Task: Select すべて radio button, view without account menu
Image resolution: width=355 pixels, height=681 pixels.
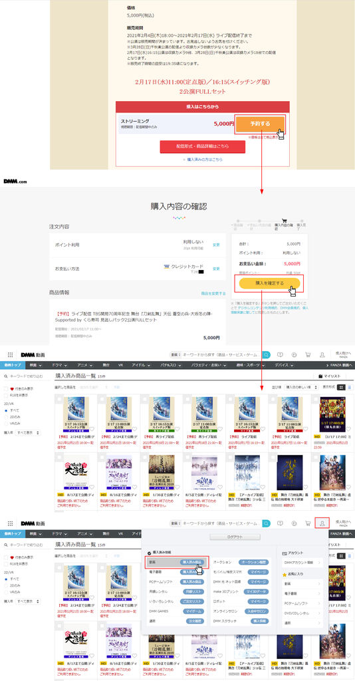Action: point(6,410)
